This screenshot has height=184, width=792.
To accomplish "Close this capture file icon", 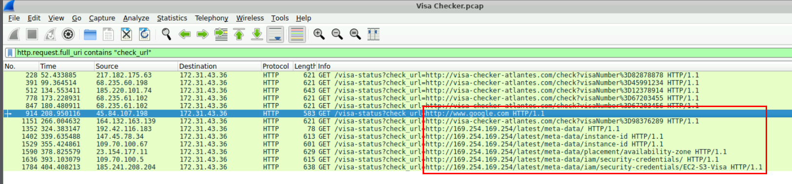I will (126, 34).
